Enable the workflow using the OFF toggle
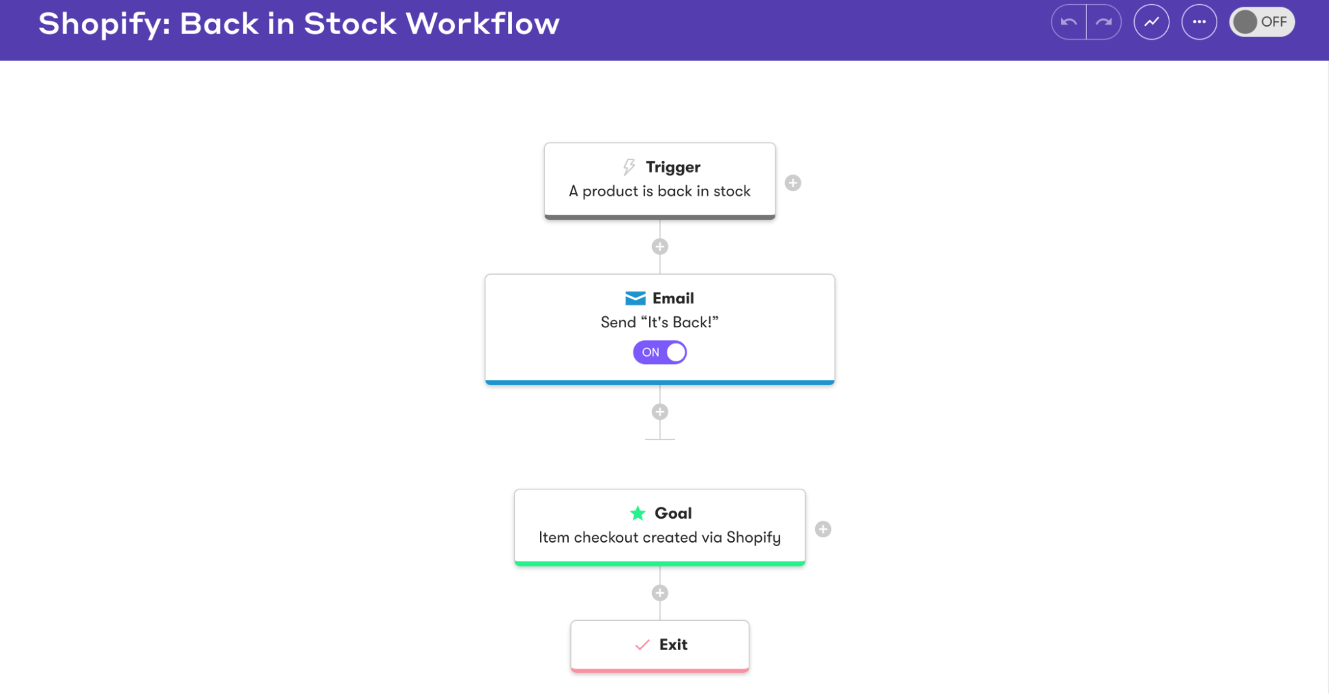The height and width of the screenshot is (694, 1329). [x=1260, y=22]
